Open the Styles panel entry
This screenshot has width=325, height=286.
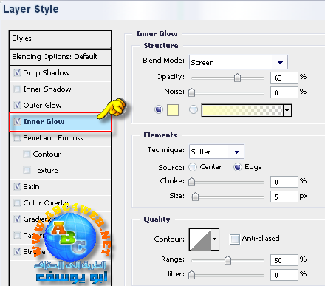click(60, 38)
